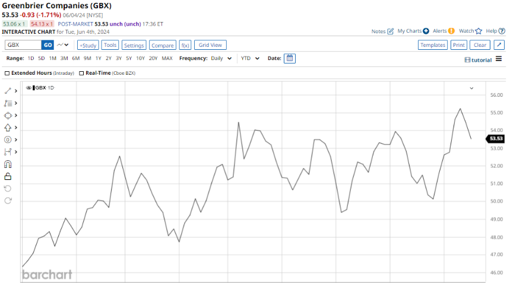The width and height of the screenshot is (507, 283).
Task: Open the Help question mark
Action: (502, 31)
